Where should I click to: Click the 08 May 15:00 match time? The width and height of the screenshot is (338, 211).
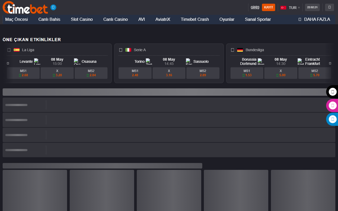click(x=57, y=61)
